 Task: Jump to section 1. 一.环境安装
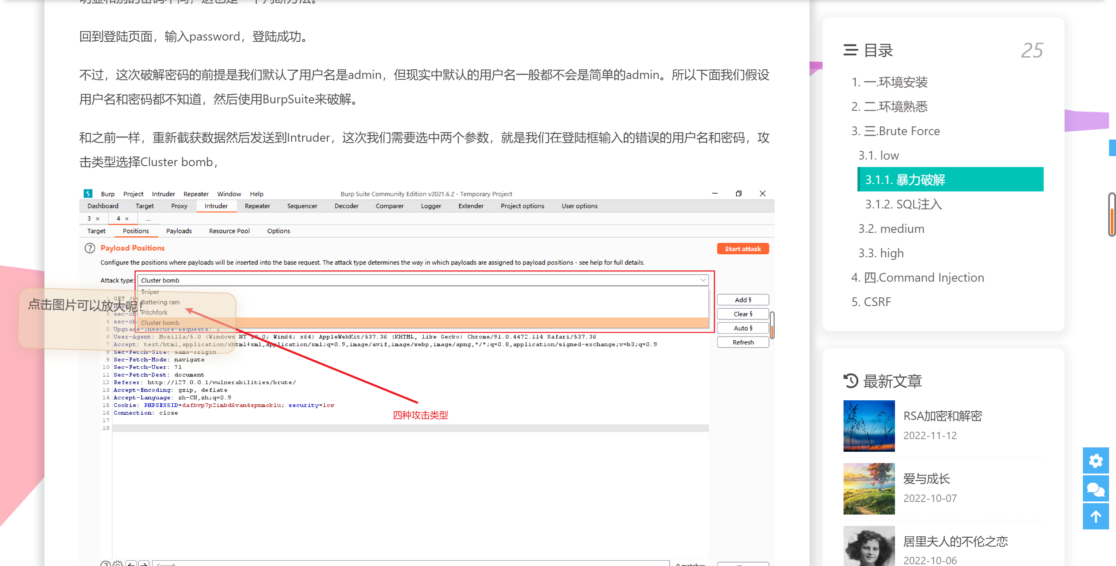click(889, 82)
